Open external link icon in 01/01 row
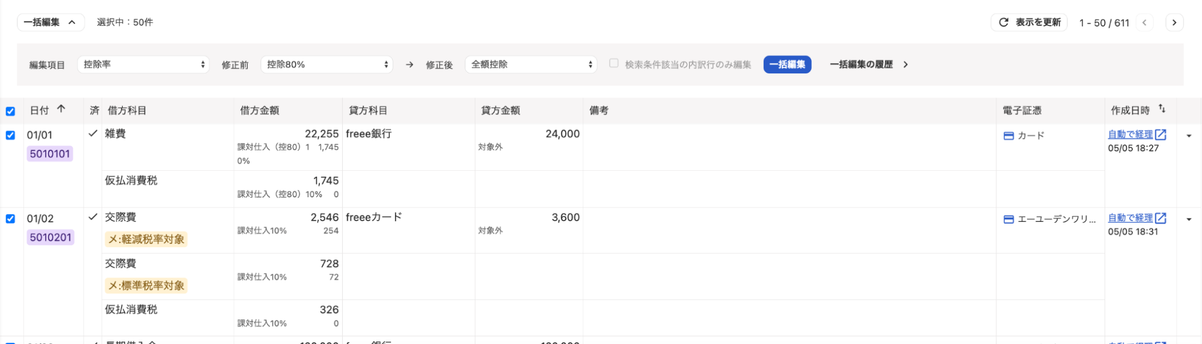This screenshot has height=344, width=1202. tap(1161, 135)
